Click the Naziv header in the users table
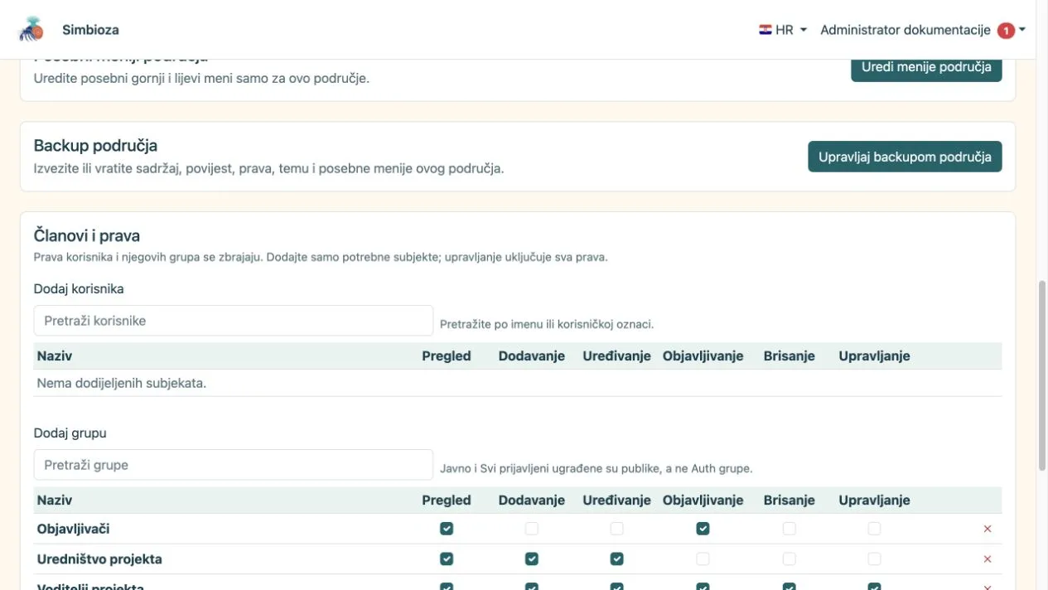The width and height of the screenshot is (1048, 590). pyautogui.click(x=55, y=355)
